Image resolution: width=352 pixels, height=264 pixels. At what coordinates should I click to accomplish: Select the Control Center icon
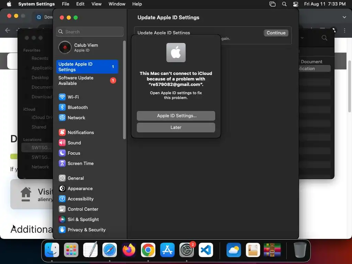(x=62, y=209)
